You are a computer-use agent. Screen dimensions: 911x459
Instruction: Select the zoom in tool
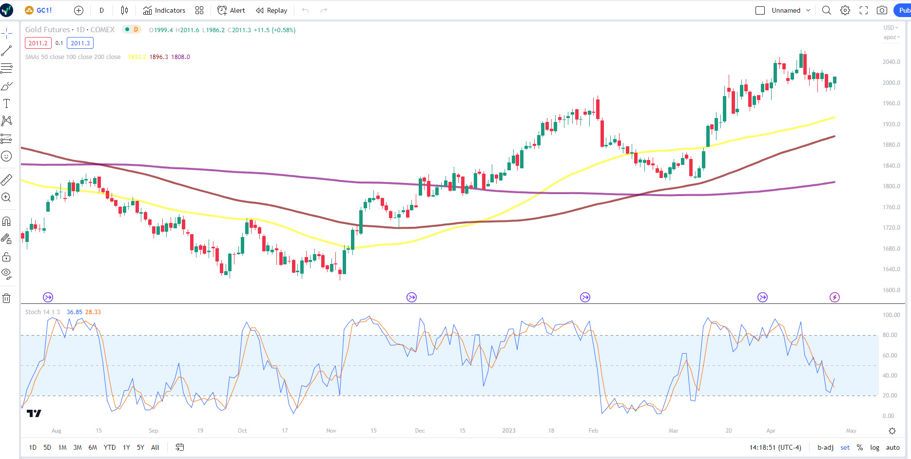6,198
